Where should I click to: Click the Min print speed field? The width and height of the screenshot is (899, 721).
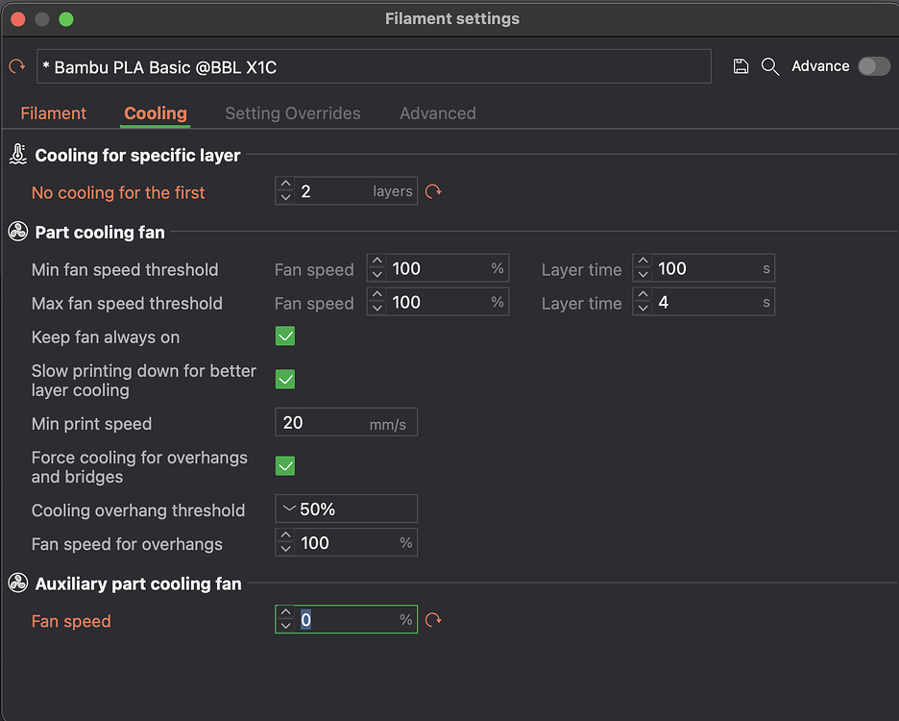click(x=347, y=422)
